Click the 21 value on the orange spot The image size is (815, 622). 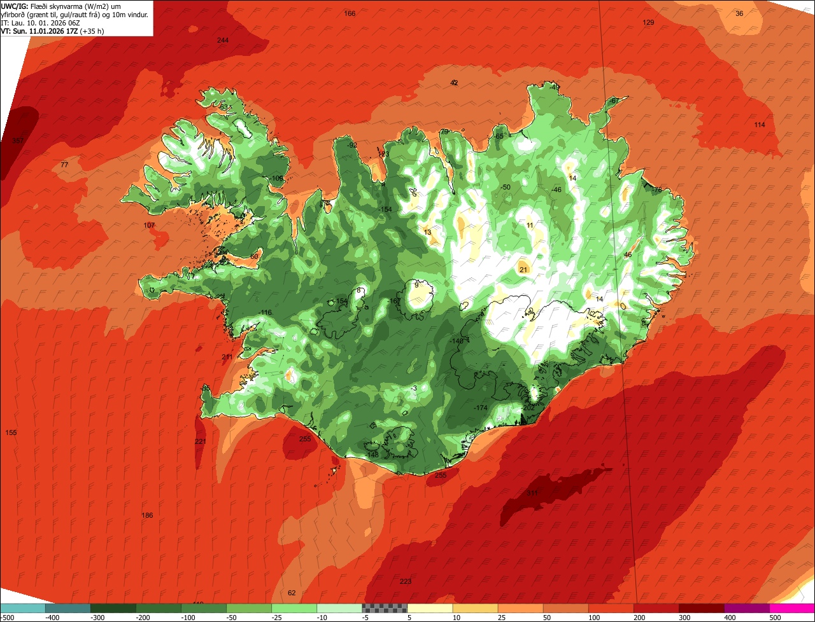point(523,270)
